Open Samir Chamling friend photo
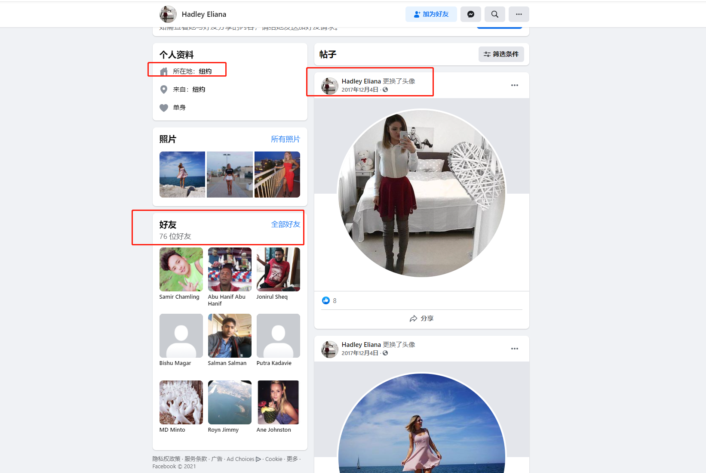The image size is (706, 473). click(x=181, y=269)
